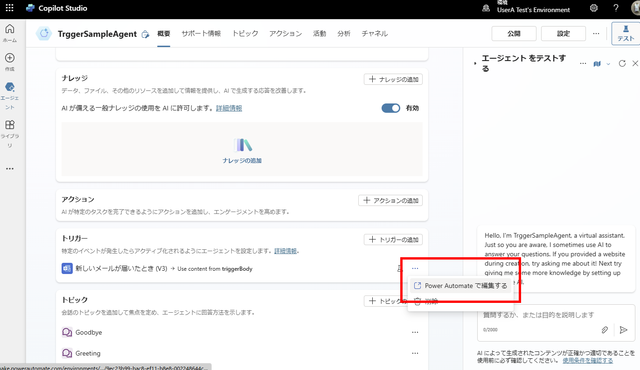
Task: Switch to the 分析 tab
Action: click(x=344, y=33)
